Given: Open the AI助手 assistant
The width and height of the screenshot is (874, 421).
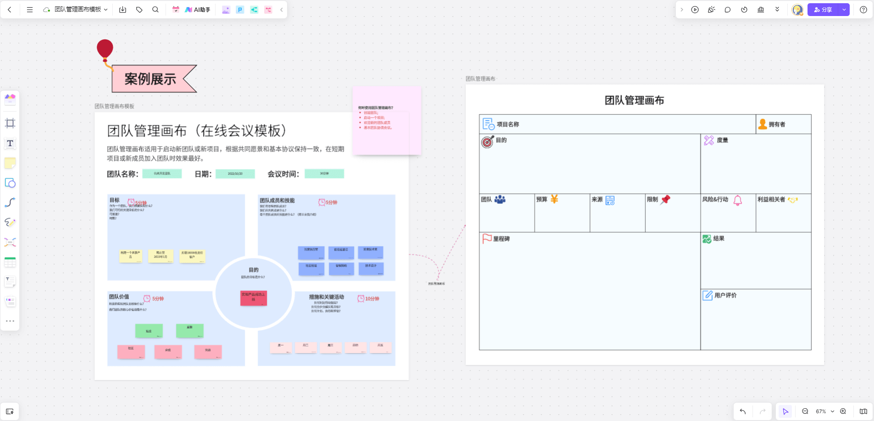Looking at the screenshot, I should pyautogui.click(x=198, y=10).
